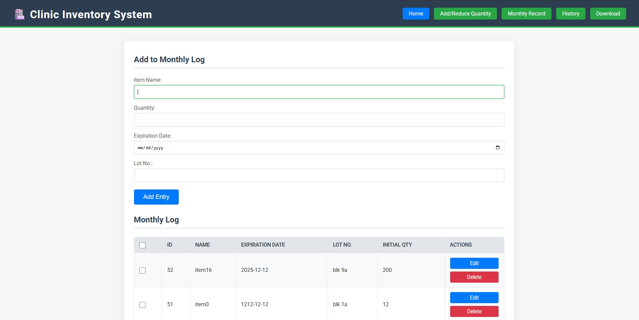The height and width of the screenshot is (320, 639).
Task: Check the box for item16 row
Action: [x=142, y=271]
